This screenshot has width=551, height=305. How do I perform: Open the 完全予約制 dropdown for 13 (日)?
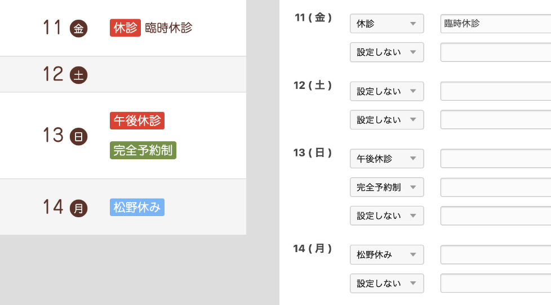pos(386,187)
